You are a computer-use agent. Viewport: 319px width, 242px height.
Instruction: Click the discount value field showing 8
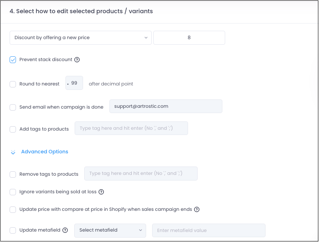[x=189, y=38]
